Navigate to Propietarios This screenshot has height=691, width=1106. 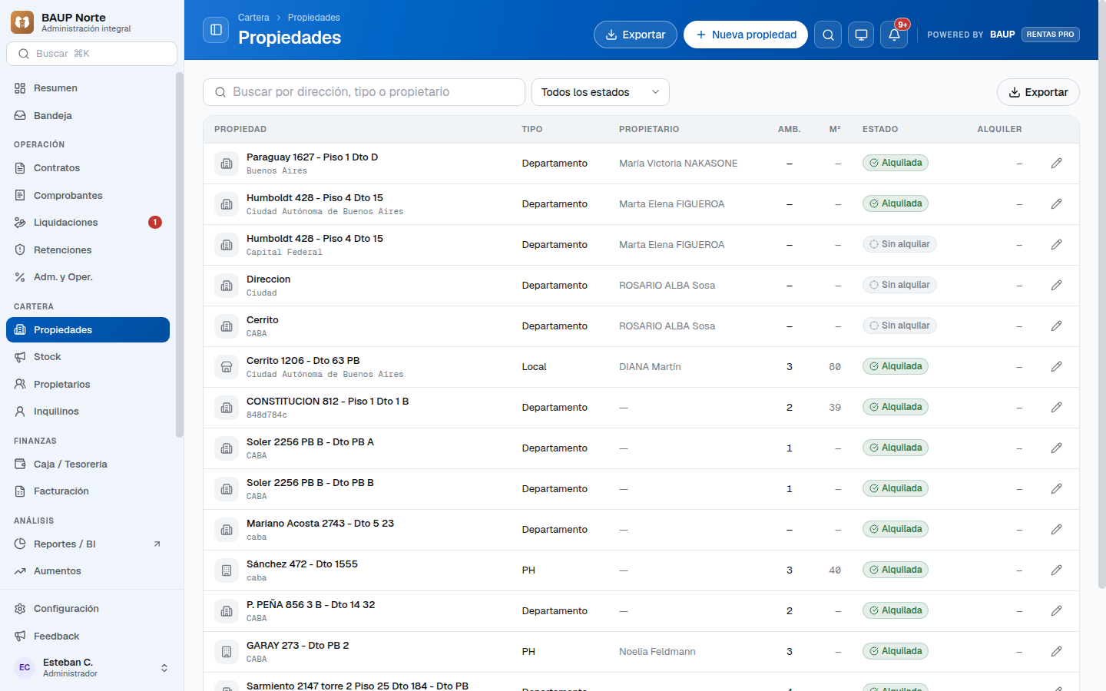(x=88, y=385)
